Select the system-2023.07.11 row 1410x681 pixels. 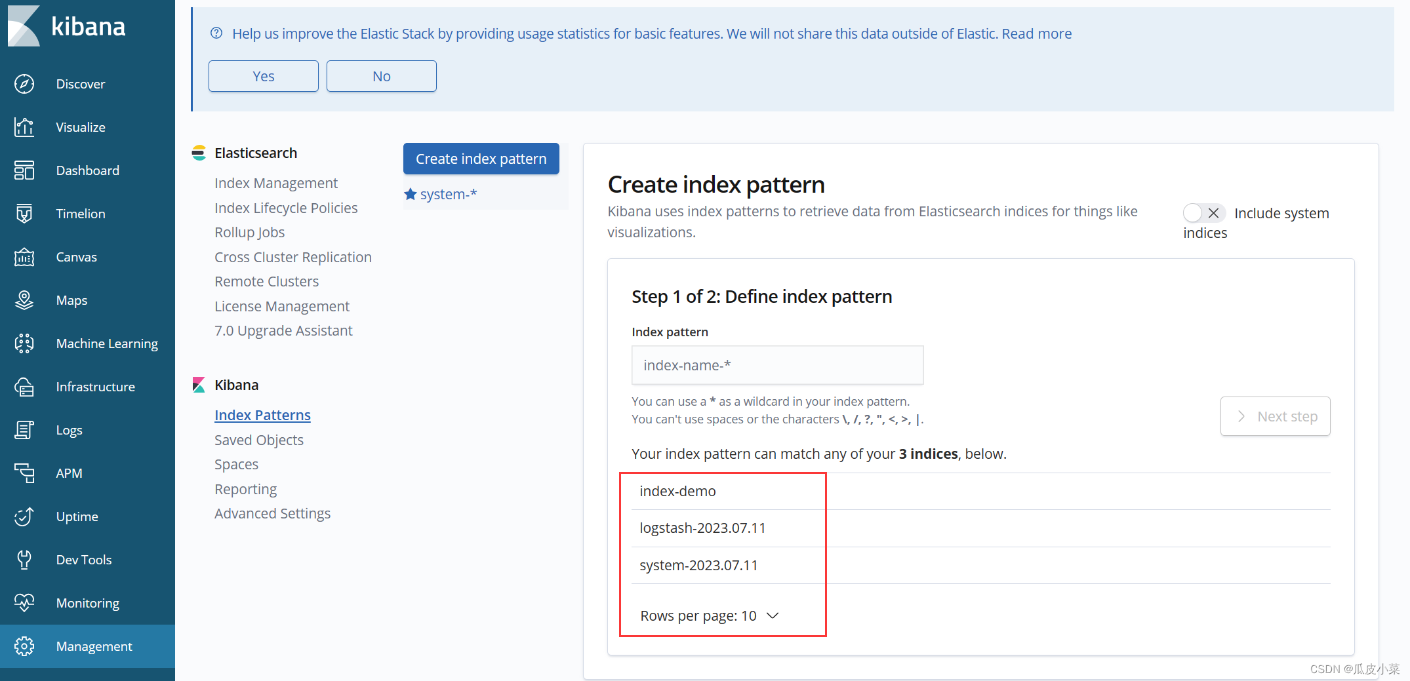pyautogui.click(x=981, y=566)
